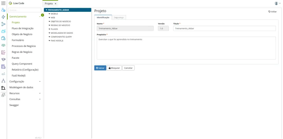Viewport: 283px width, 139px height.
Task: Open Swagger menu item
Action: 14,105
